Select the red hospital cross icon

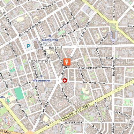[65, 80]
